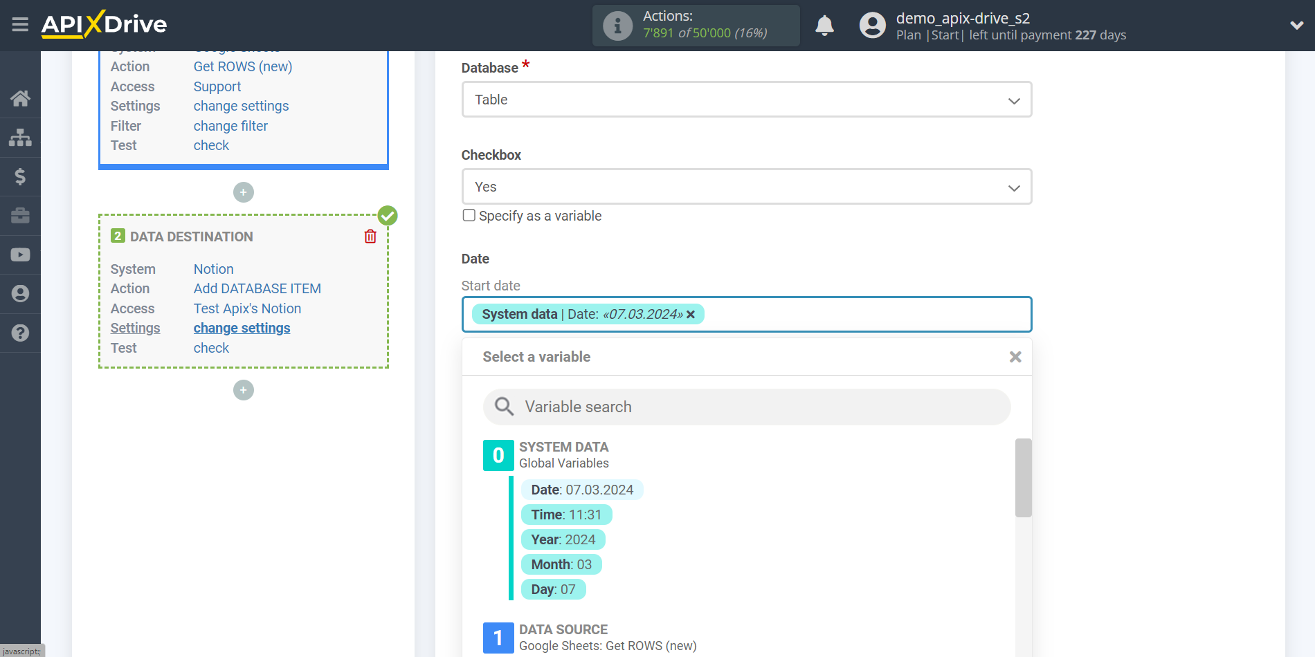Image resolution: width=1315 pixels, height=657 pixels.
Task: Click the DATA DESTINATION heading
Action: tap(192, 237)
